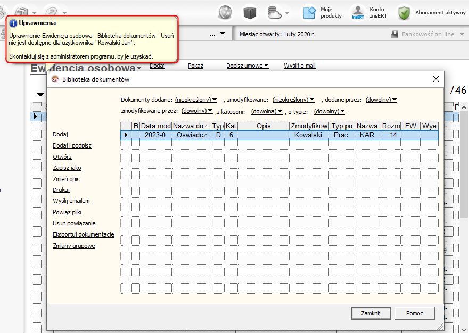Open the Dopisz umowę menu
This screenshot has width=469, height=333.
(x=248, y=66)
